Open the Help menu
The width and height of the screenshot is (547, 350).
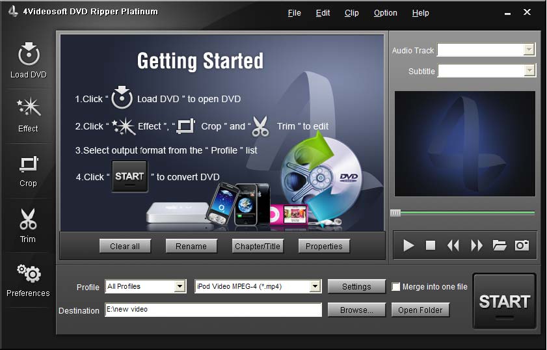[x=420, y=13]
